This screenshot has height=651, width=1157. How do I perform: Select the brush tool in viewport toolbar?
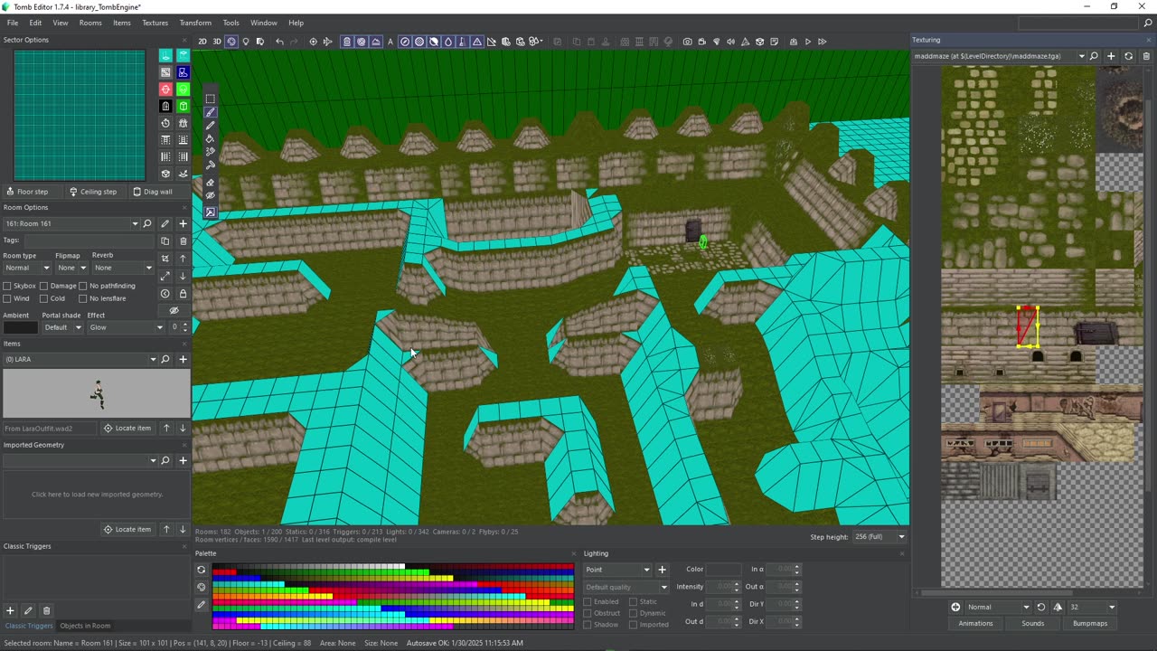pyautogui.click(x=210, y=112)
